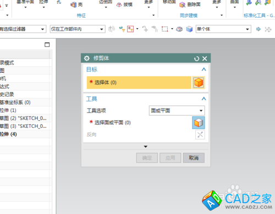Click the select face or plane icon
This screenshot has width=275, height=214.
[199, 122]
